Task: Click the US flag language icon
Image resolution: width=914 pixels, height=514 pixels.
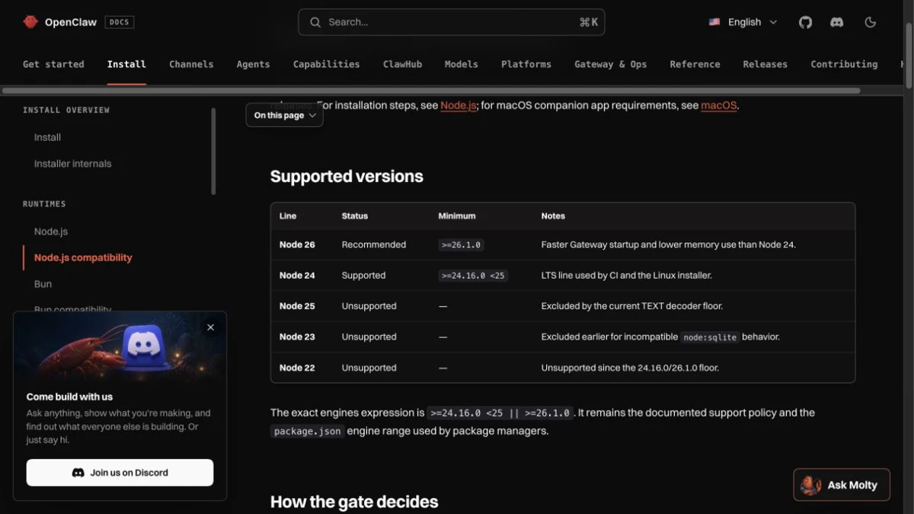Action: click(714, 22)
